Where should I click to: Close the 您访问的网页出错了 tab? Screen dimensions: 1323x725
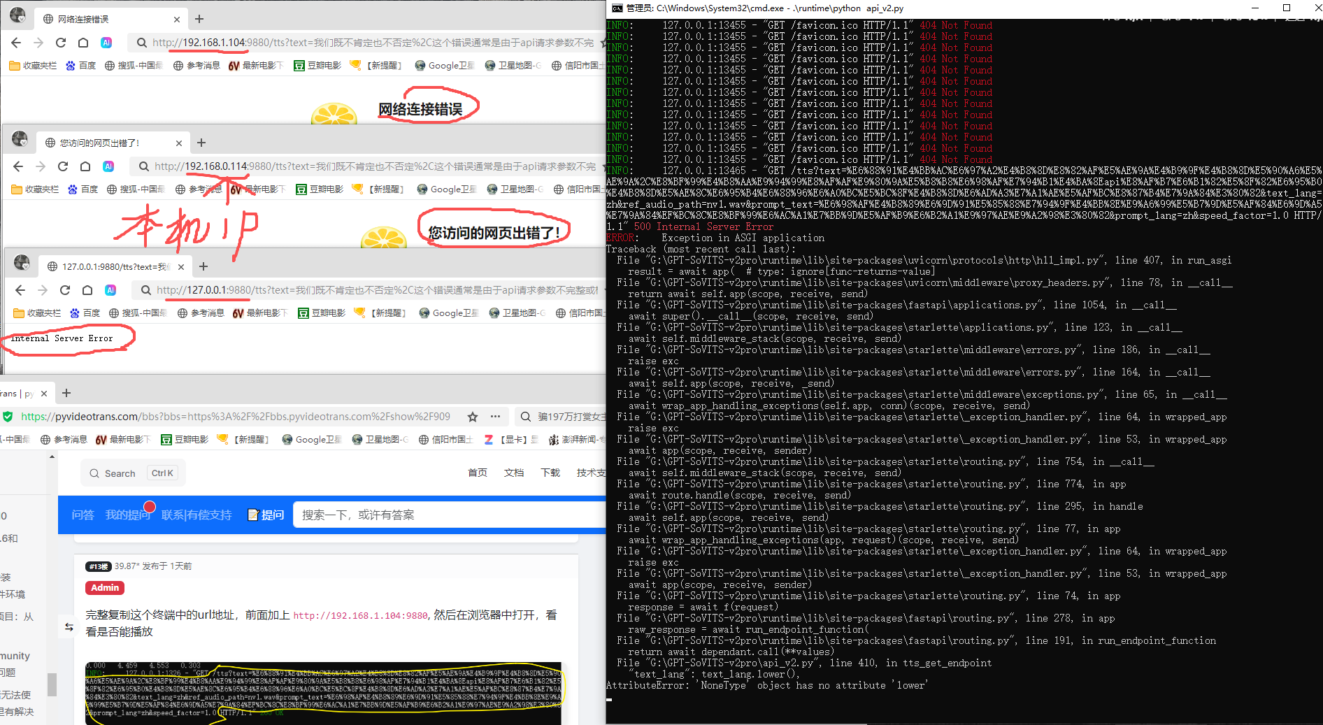point(179,143)
